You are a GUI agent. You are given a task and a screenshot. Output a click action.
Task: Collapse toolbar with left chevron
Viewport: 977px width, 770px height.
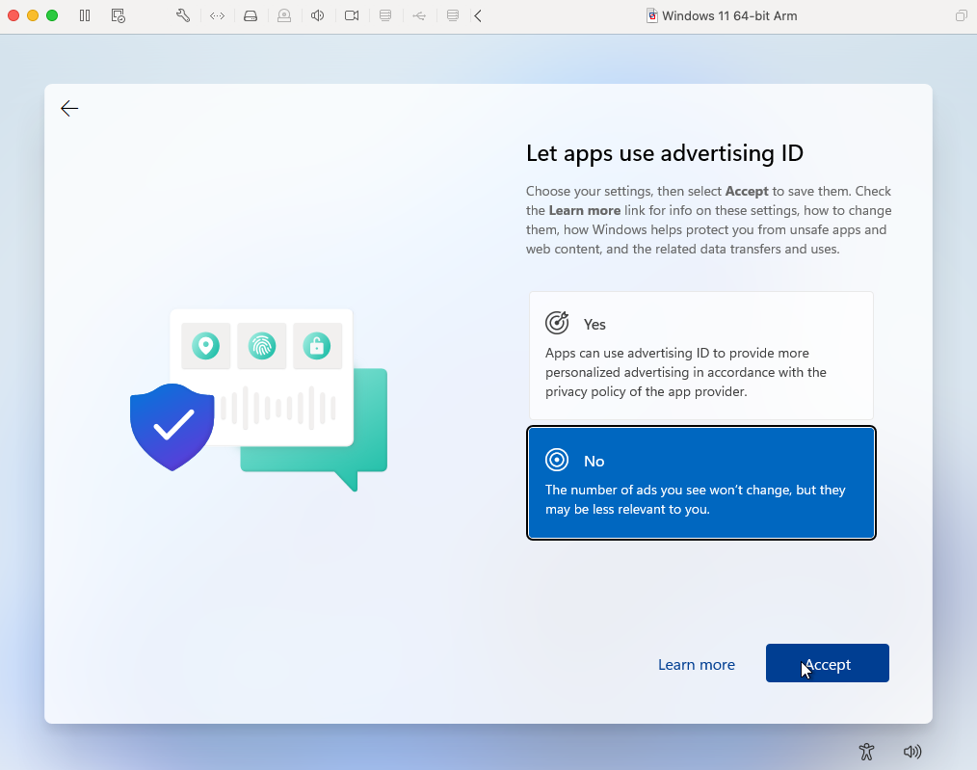tap(478, 15)
